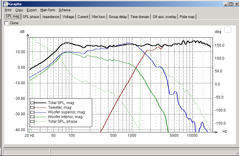Click the blank square button near deg

pos(228,30)
